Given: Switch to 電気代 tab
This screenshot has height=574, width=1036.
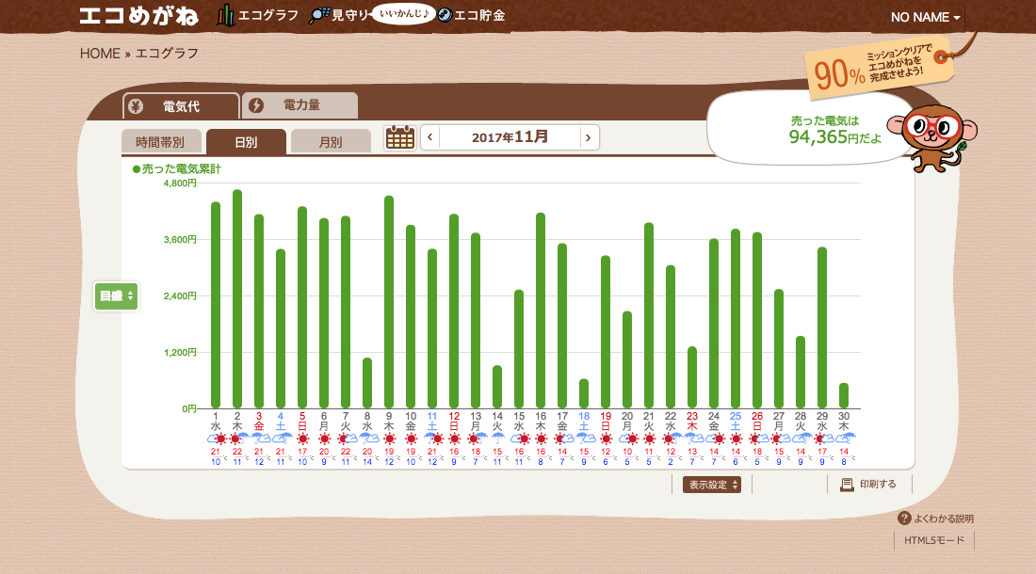Looking at the screenshot, I should 181,106.
